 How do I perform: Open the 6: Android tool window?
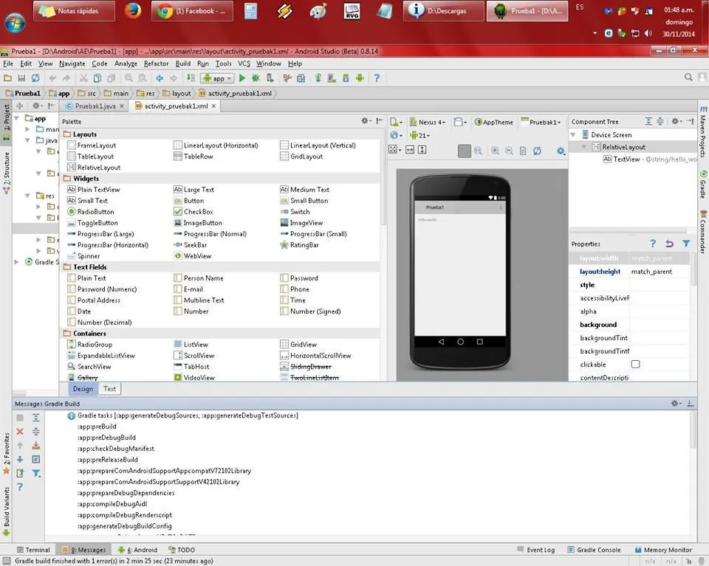click(x=137, y=550)
